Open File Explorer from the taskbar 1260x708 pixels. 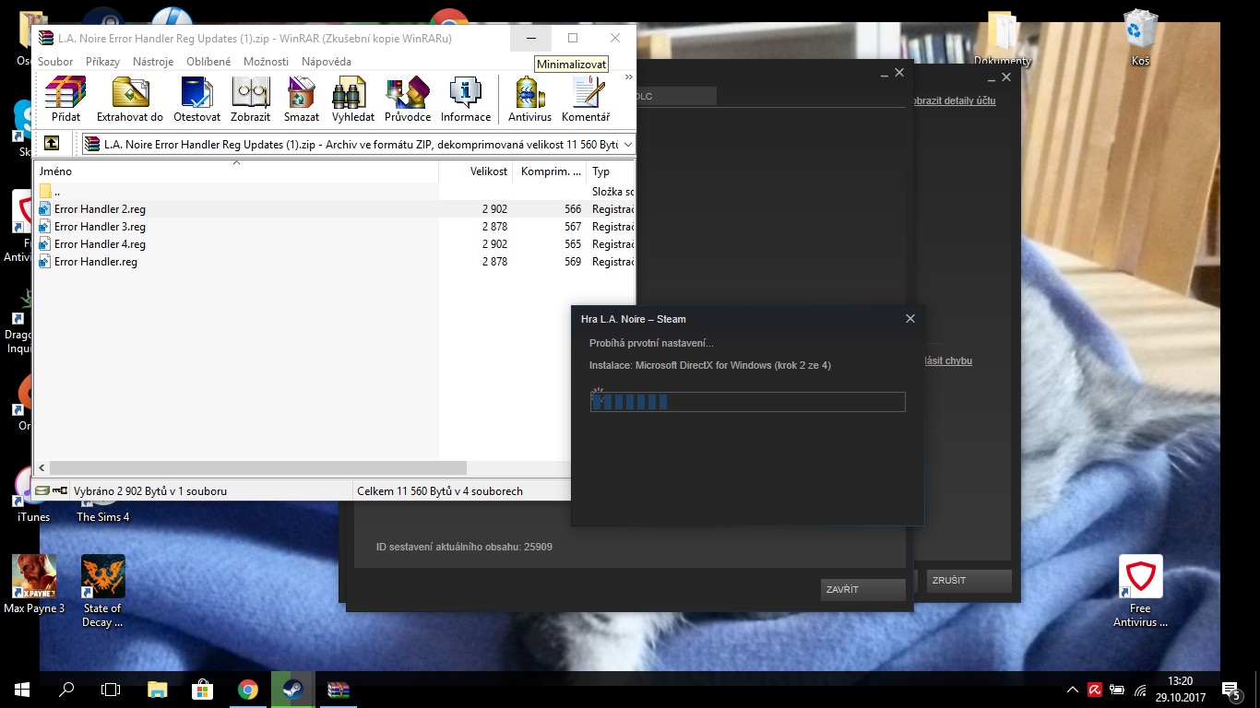(158, 689)
